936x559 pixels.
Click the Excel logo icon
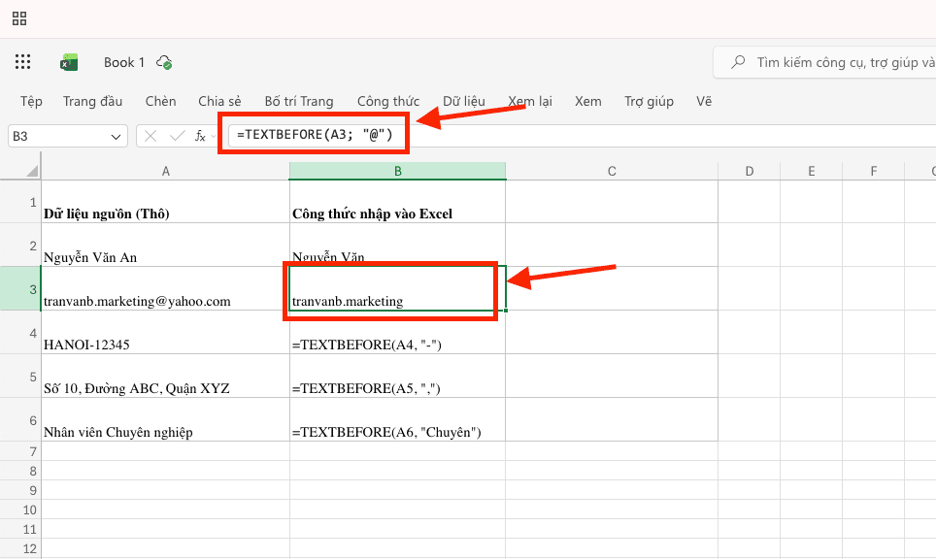tap(69, 62)
